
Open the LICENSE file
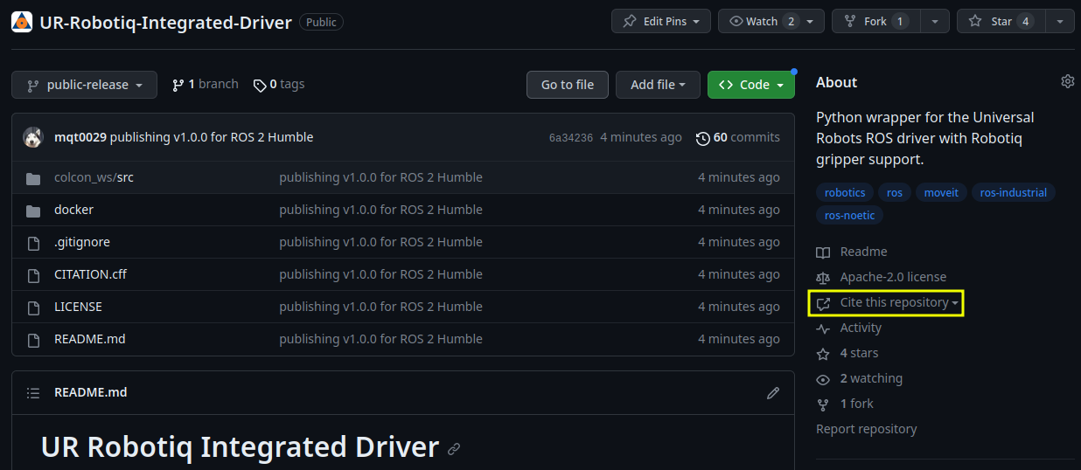pyautogui.click(x=78, y=307)
